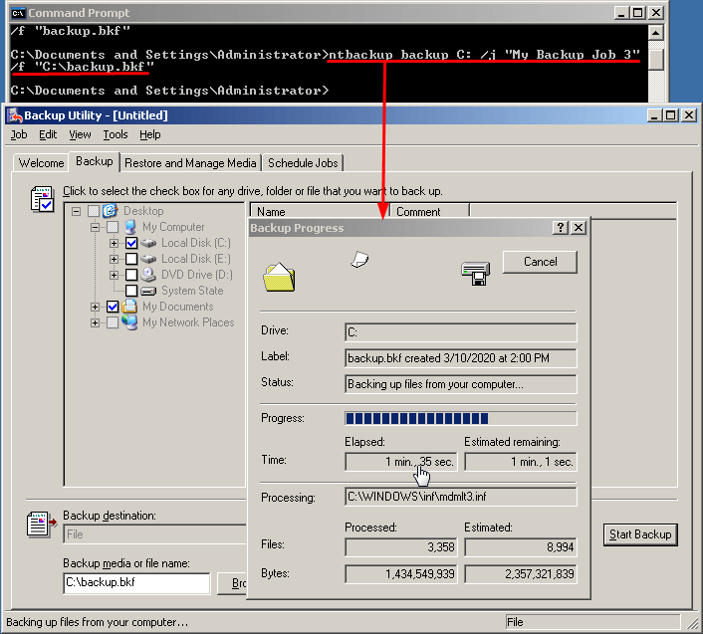This screenshot has width=703, height=634.
Task: Click the Start Backup button
Action: point(640,534)
